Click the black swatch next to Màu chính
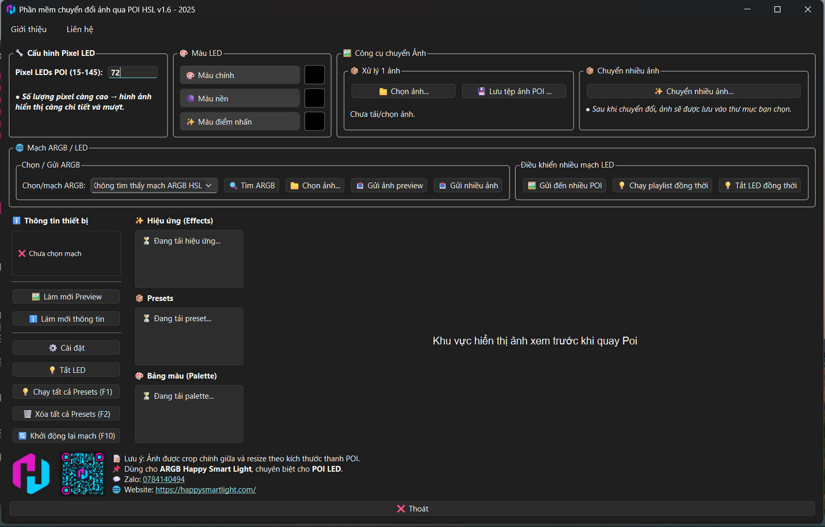Viewport: 825px width, 527px height. pyautogui.click(x=314, y=75)
